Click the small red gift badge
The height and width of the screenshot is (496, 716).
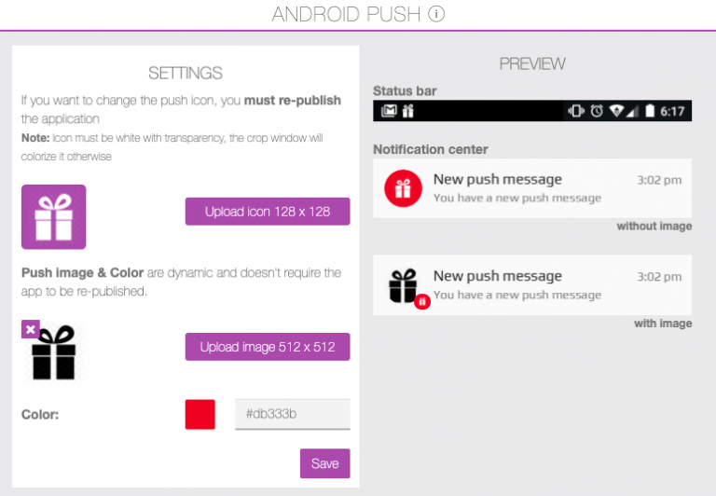pos(422,301)
